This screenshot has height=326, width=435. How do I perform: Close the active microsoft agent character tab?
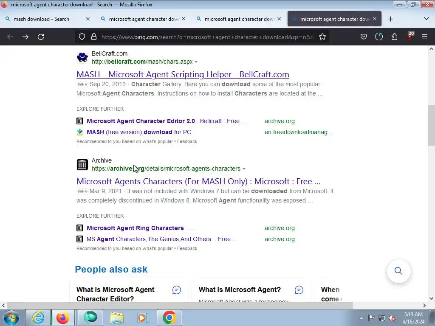[375, 19]
